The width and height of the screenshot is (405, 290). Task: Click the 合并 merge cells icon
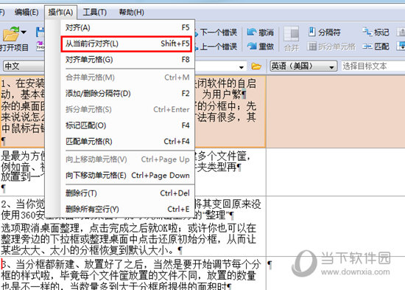pos(292,39)
